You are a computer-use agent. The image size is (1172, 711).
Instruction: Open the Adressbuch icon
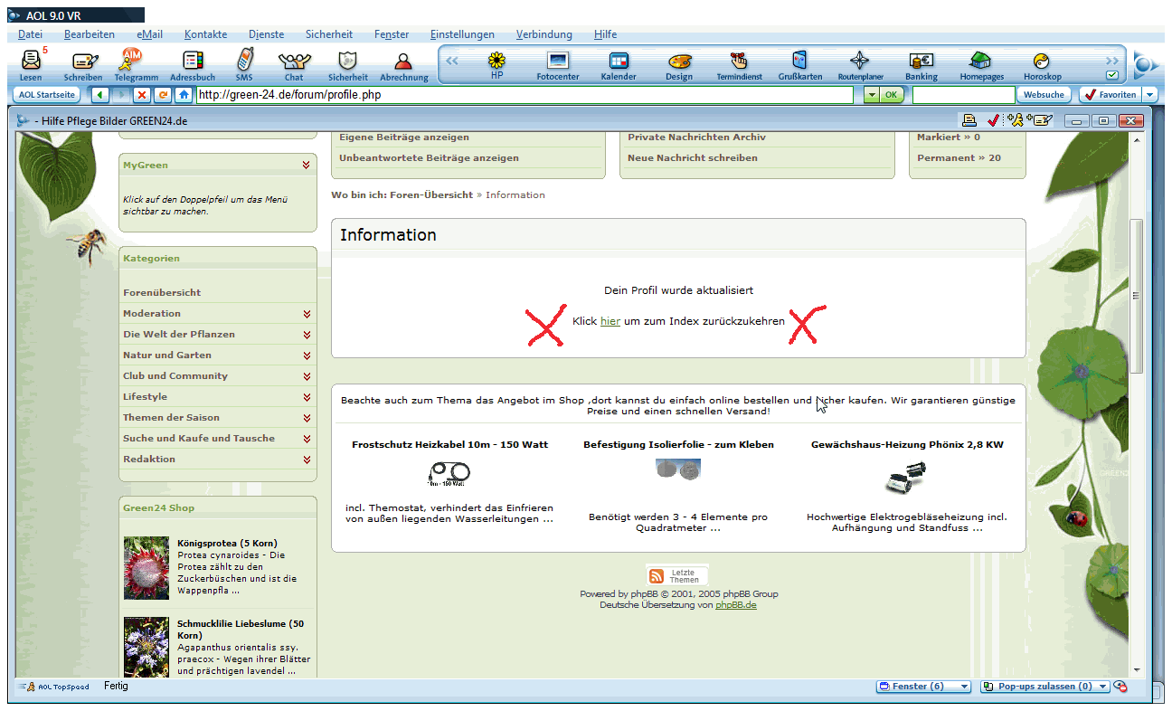tap(193, 62)
